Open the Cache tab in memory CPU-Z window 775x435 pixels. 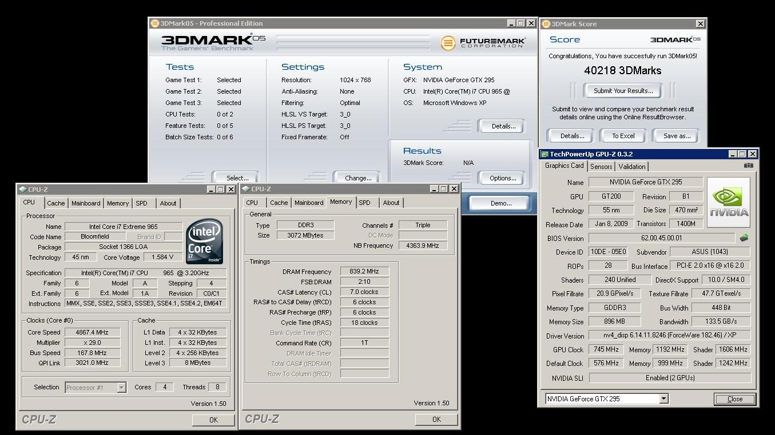click(279, 203)
